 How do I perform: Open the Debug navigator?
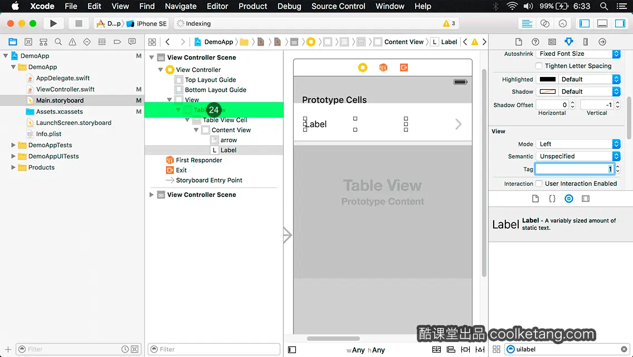(102, 42)
